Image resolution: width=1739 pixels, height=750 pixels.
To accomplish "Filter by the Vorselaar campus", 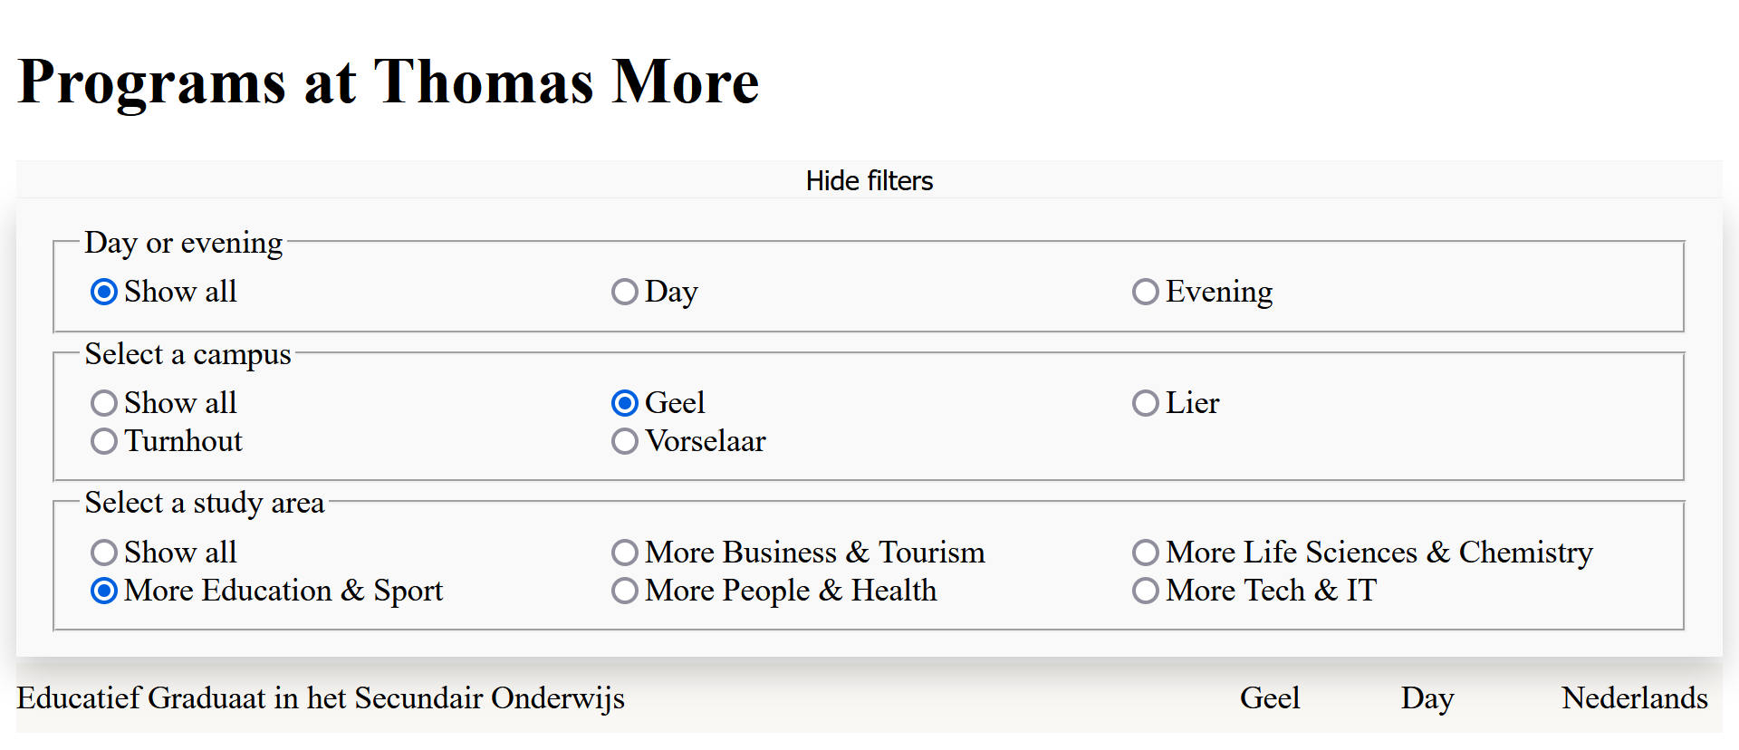I will tap(625, 441).
